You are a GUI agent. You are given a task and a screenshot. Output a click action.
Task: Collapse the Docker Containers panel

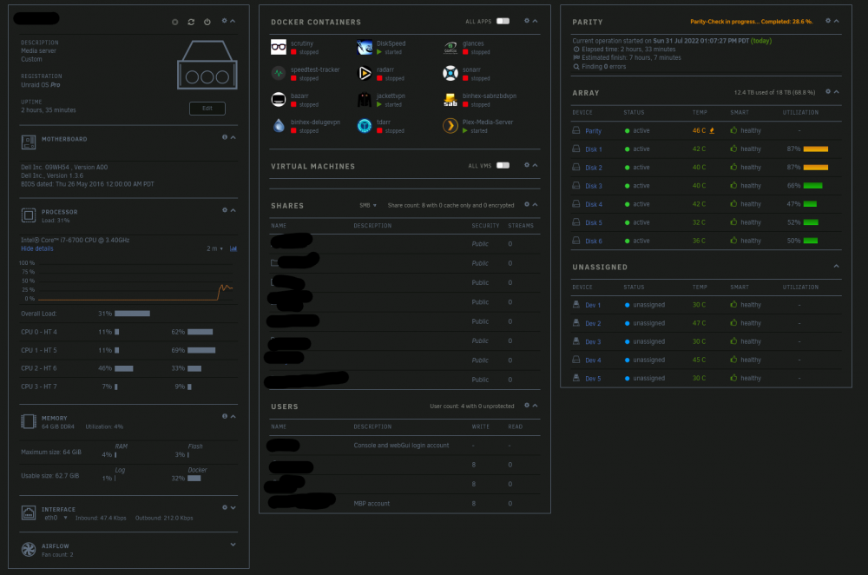pyautogui.click(x=535, y=21)
